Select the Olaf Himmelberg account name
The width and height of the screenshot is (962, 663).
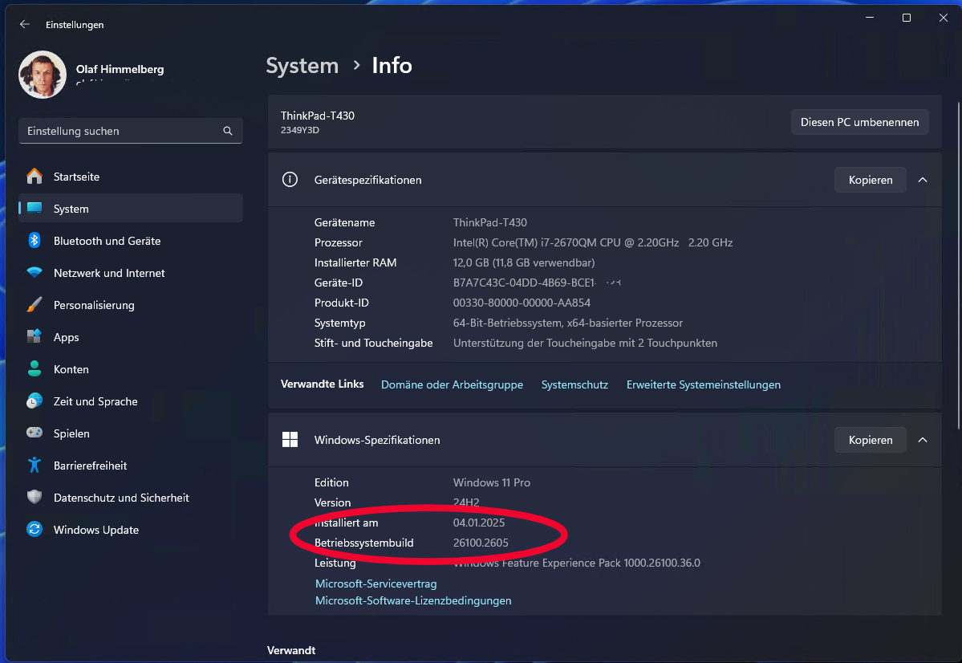120,69
